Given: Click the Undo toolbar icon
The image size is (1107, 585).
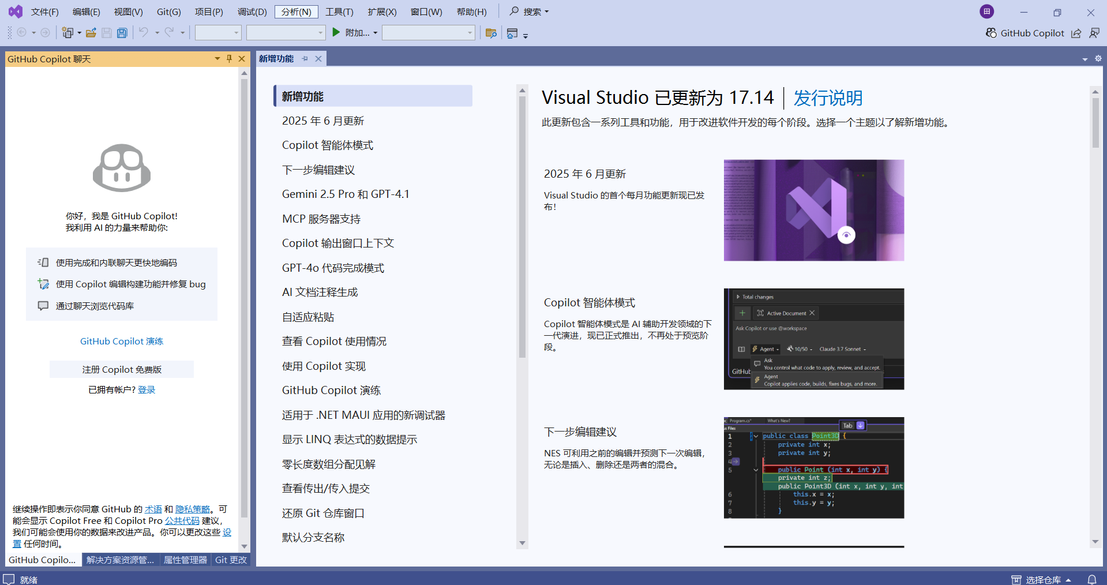Looking at the screenshot, I should (144, 33).
